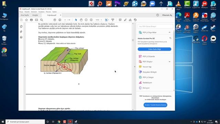Click the save file toolbar icon
This screenshot has width=220, height=124.
tap(21, 20)
